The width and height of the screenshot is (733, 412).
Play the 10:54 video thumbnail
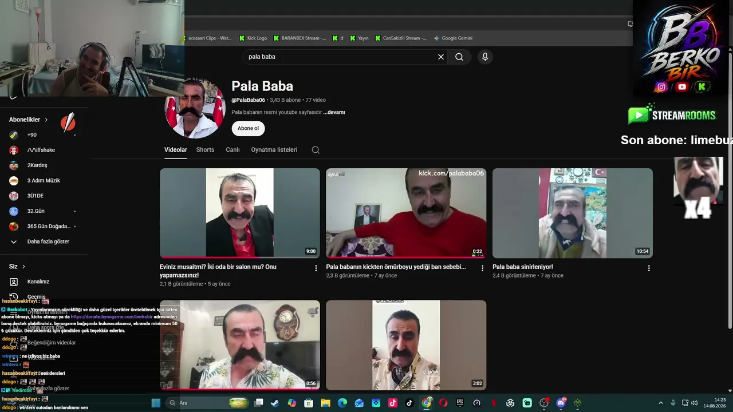click(x=573, y=213)
